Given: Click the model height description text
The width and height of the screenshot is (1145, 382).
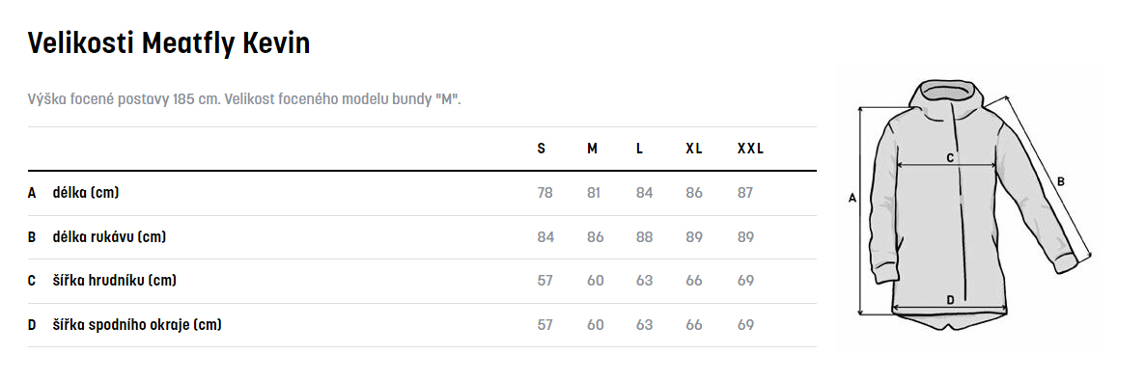Looking at the screenshot, I should [x=244, y=98].
